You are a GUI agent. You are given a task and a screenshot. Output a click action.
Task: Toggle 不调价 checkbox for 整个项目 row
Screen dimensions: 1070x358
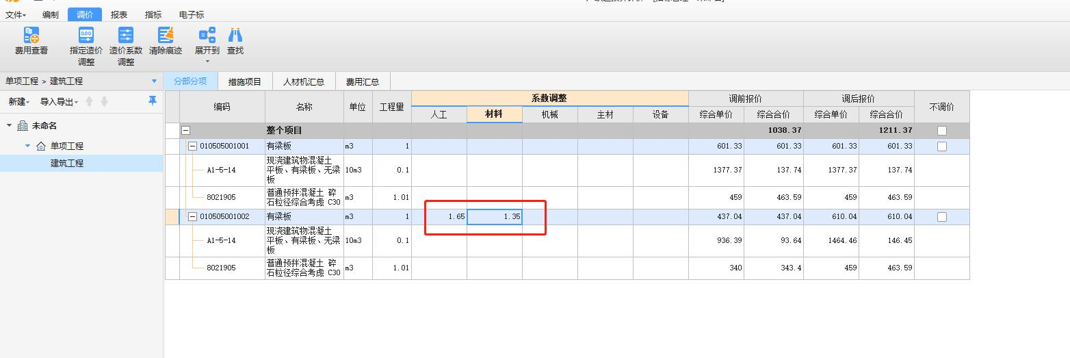point(942,130)
